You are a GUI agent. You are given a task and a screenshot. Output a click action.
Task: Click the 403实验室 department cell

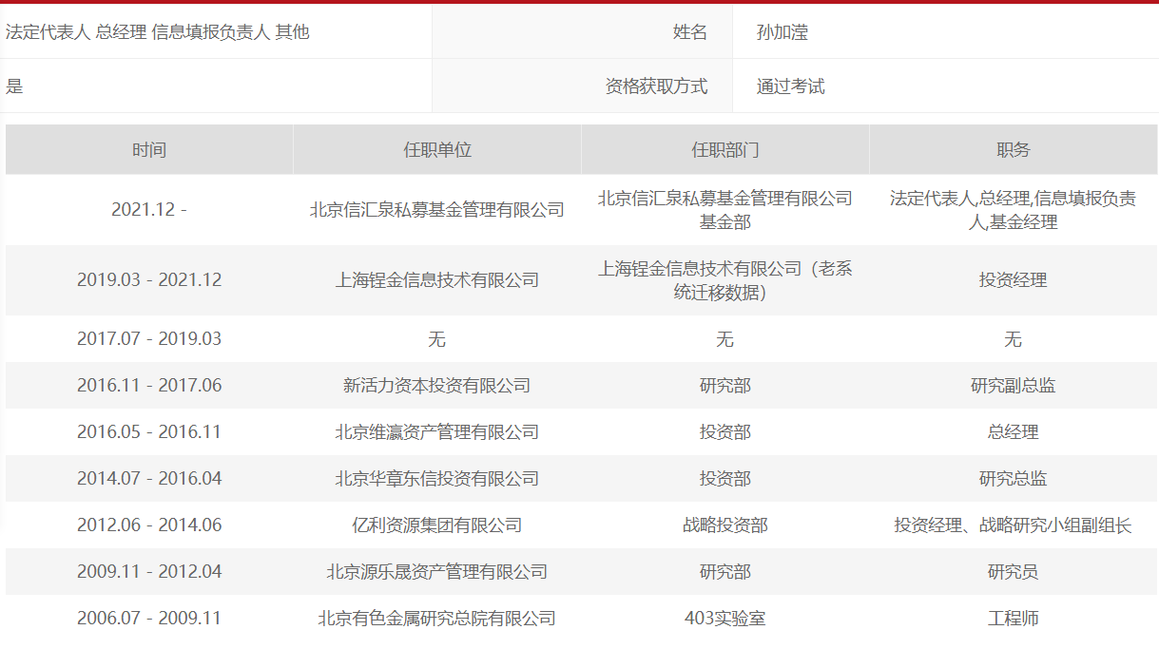pyautogui.click(x=725, y=619)
